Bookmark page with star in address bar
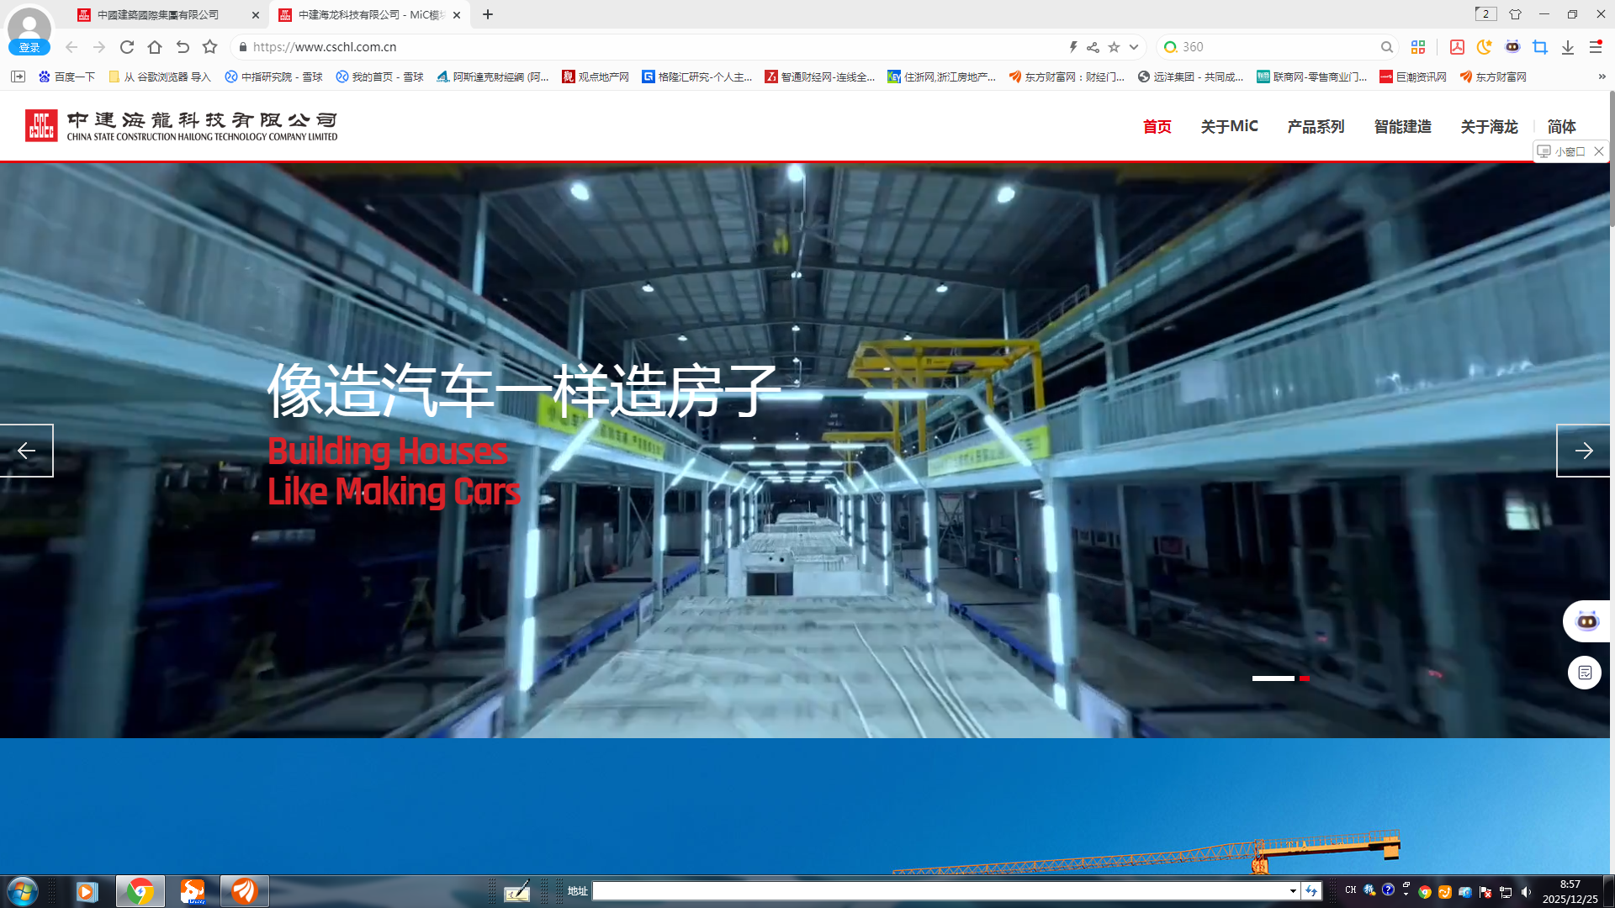Viewport: 1615px width, 908px height. pos(1114,47)
